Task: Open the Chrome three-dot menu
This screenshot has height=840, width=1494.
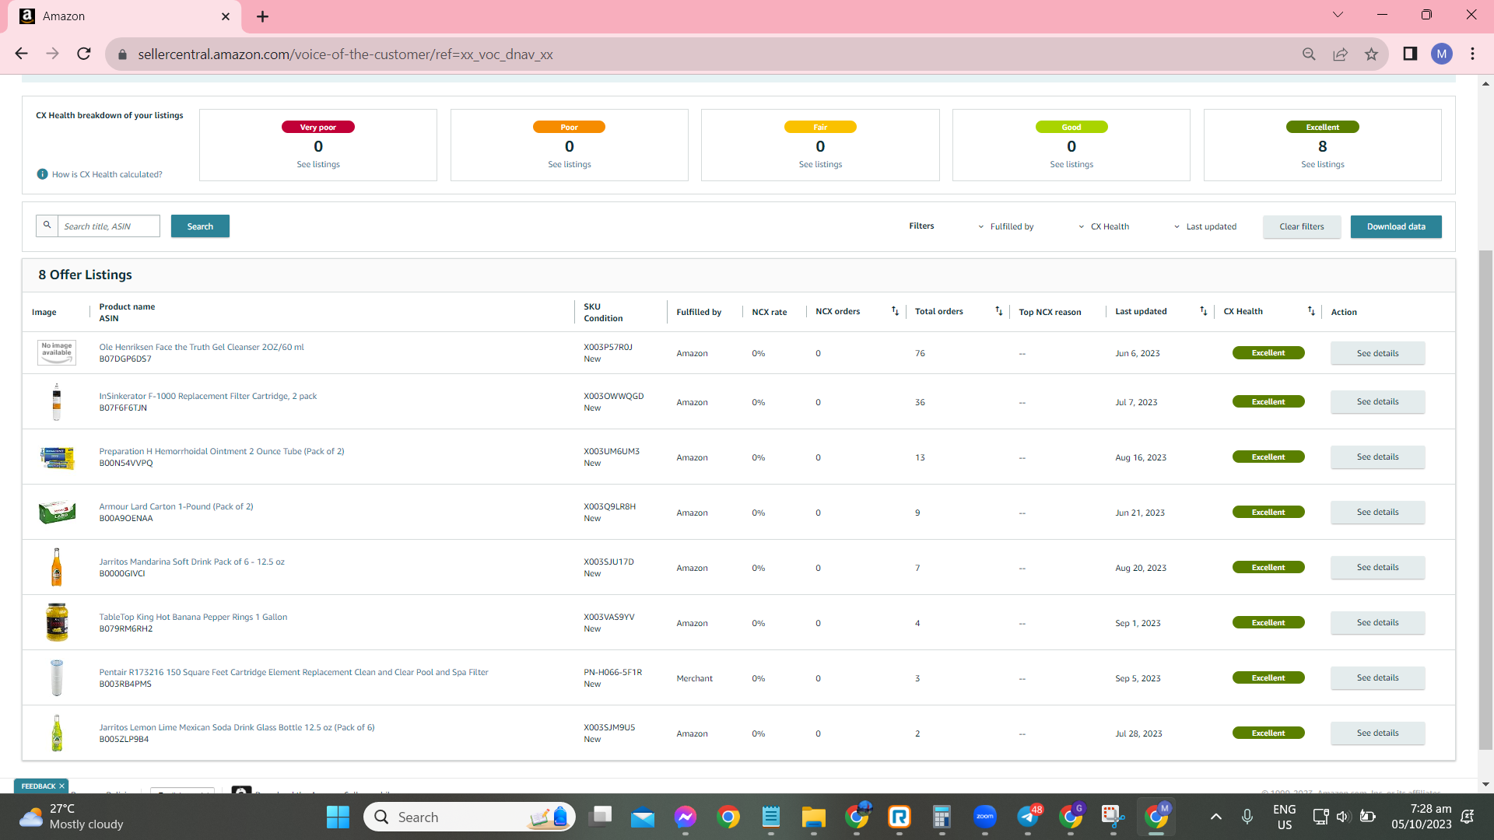Action: tap(1472, 54)
